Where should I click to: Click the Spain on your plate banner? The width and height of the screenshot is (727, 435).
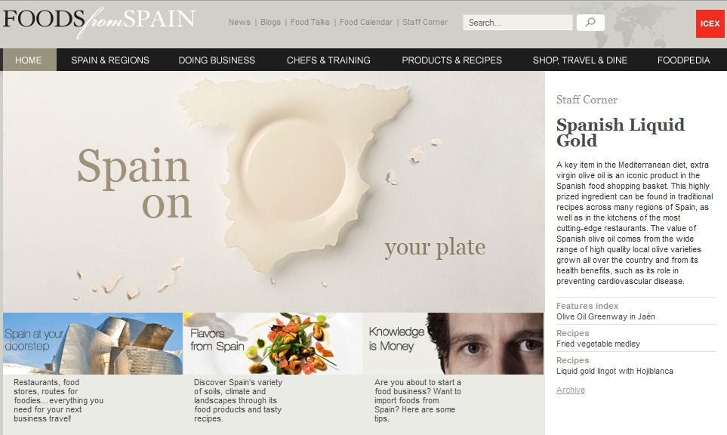click(x=273, y=192)
